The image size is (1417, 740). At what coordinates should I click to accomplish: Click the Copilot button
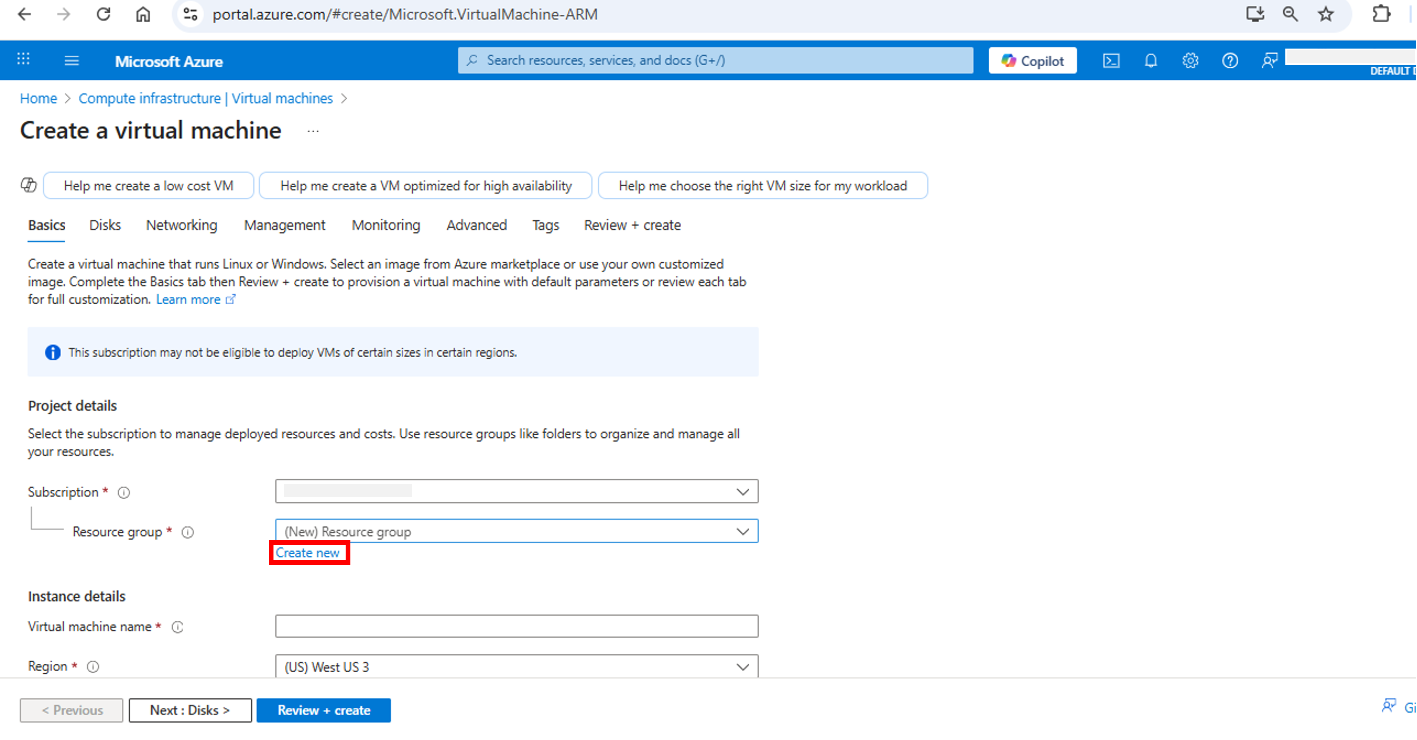pyautogui.click(x=1032, y=61)
